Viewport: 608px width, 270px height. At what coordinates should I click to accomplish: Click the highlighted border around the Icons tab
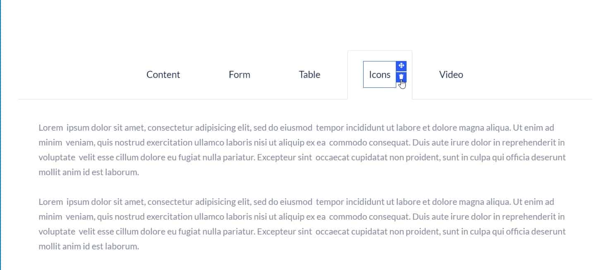coord(364,75)
